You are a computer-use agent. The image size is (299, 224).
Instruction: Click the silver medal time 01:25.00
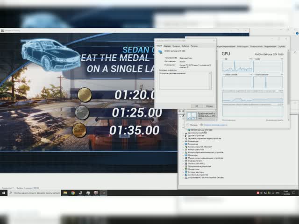[137, 112]
